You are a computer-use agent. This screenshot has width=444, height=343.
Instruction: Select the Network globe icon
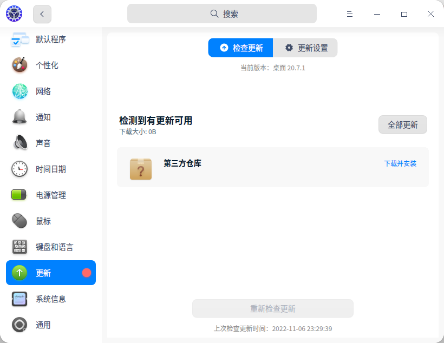point(20,91)
